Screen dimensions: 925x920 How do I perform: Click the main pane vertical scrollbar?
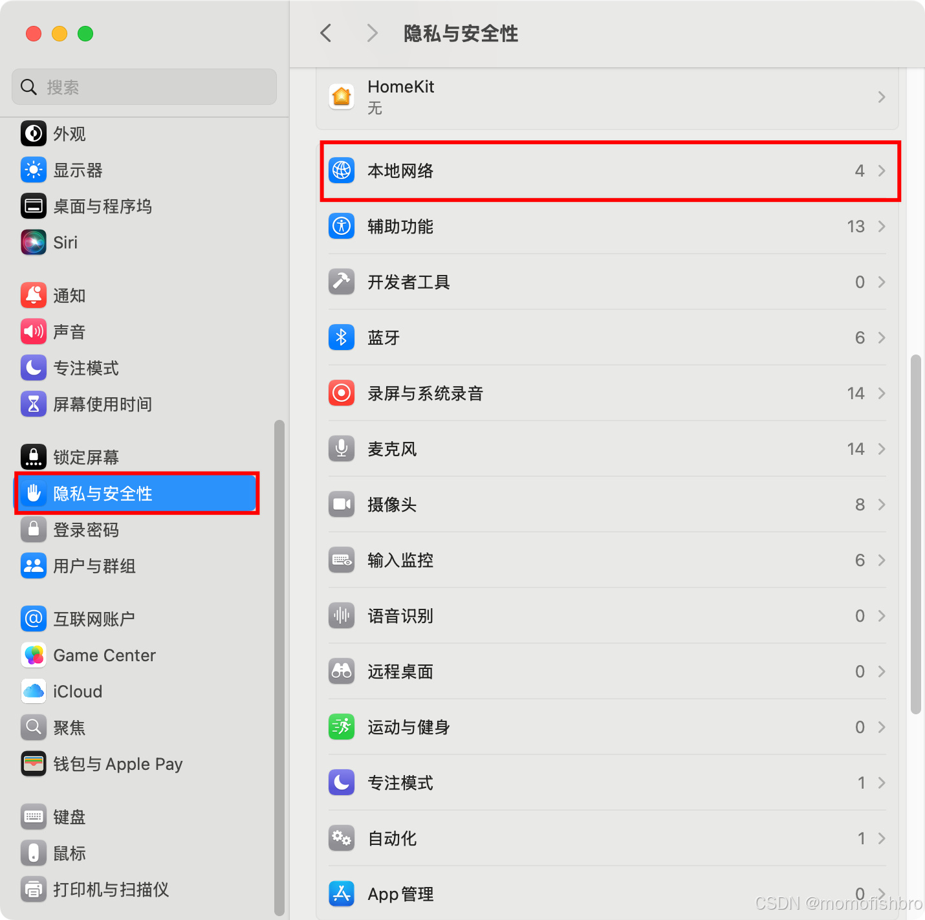[x=915, y=534]
